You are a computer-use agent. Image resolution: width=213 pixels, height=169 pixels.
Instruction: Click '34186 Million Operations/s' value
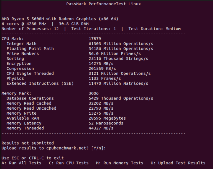coord(121,49)
